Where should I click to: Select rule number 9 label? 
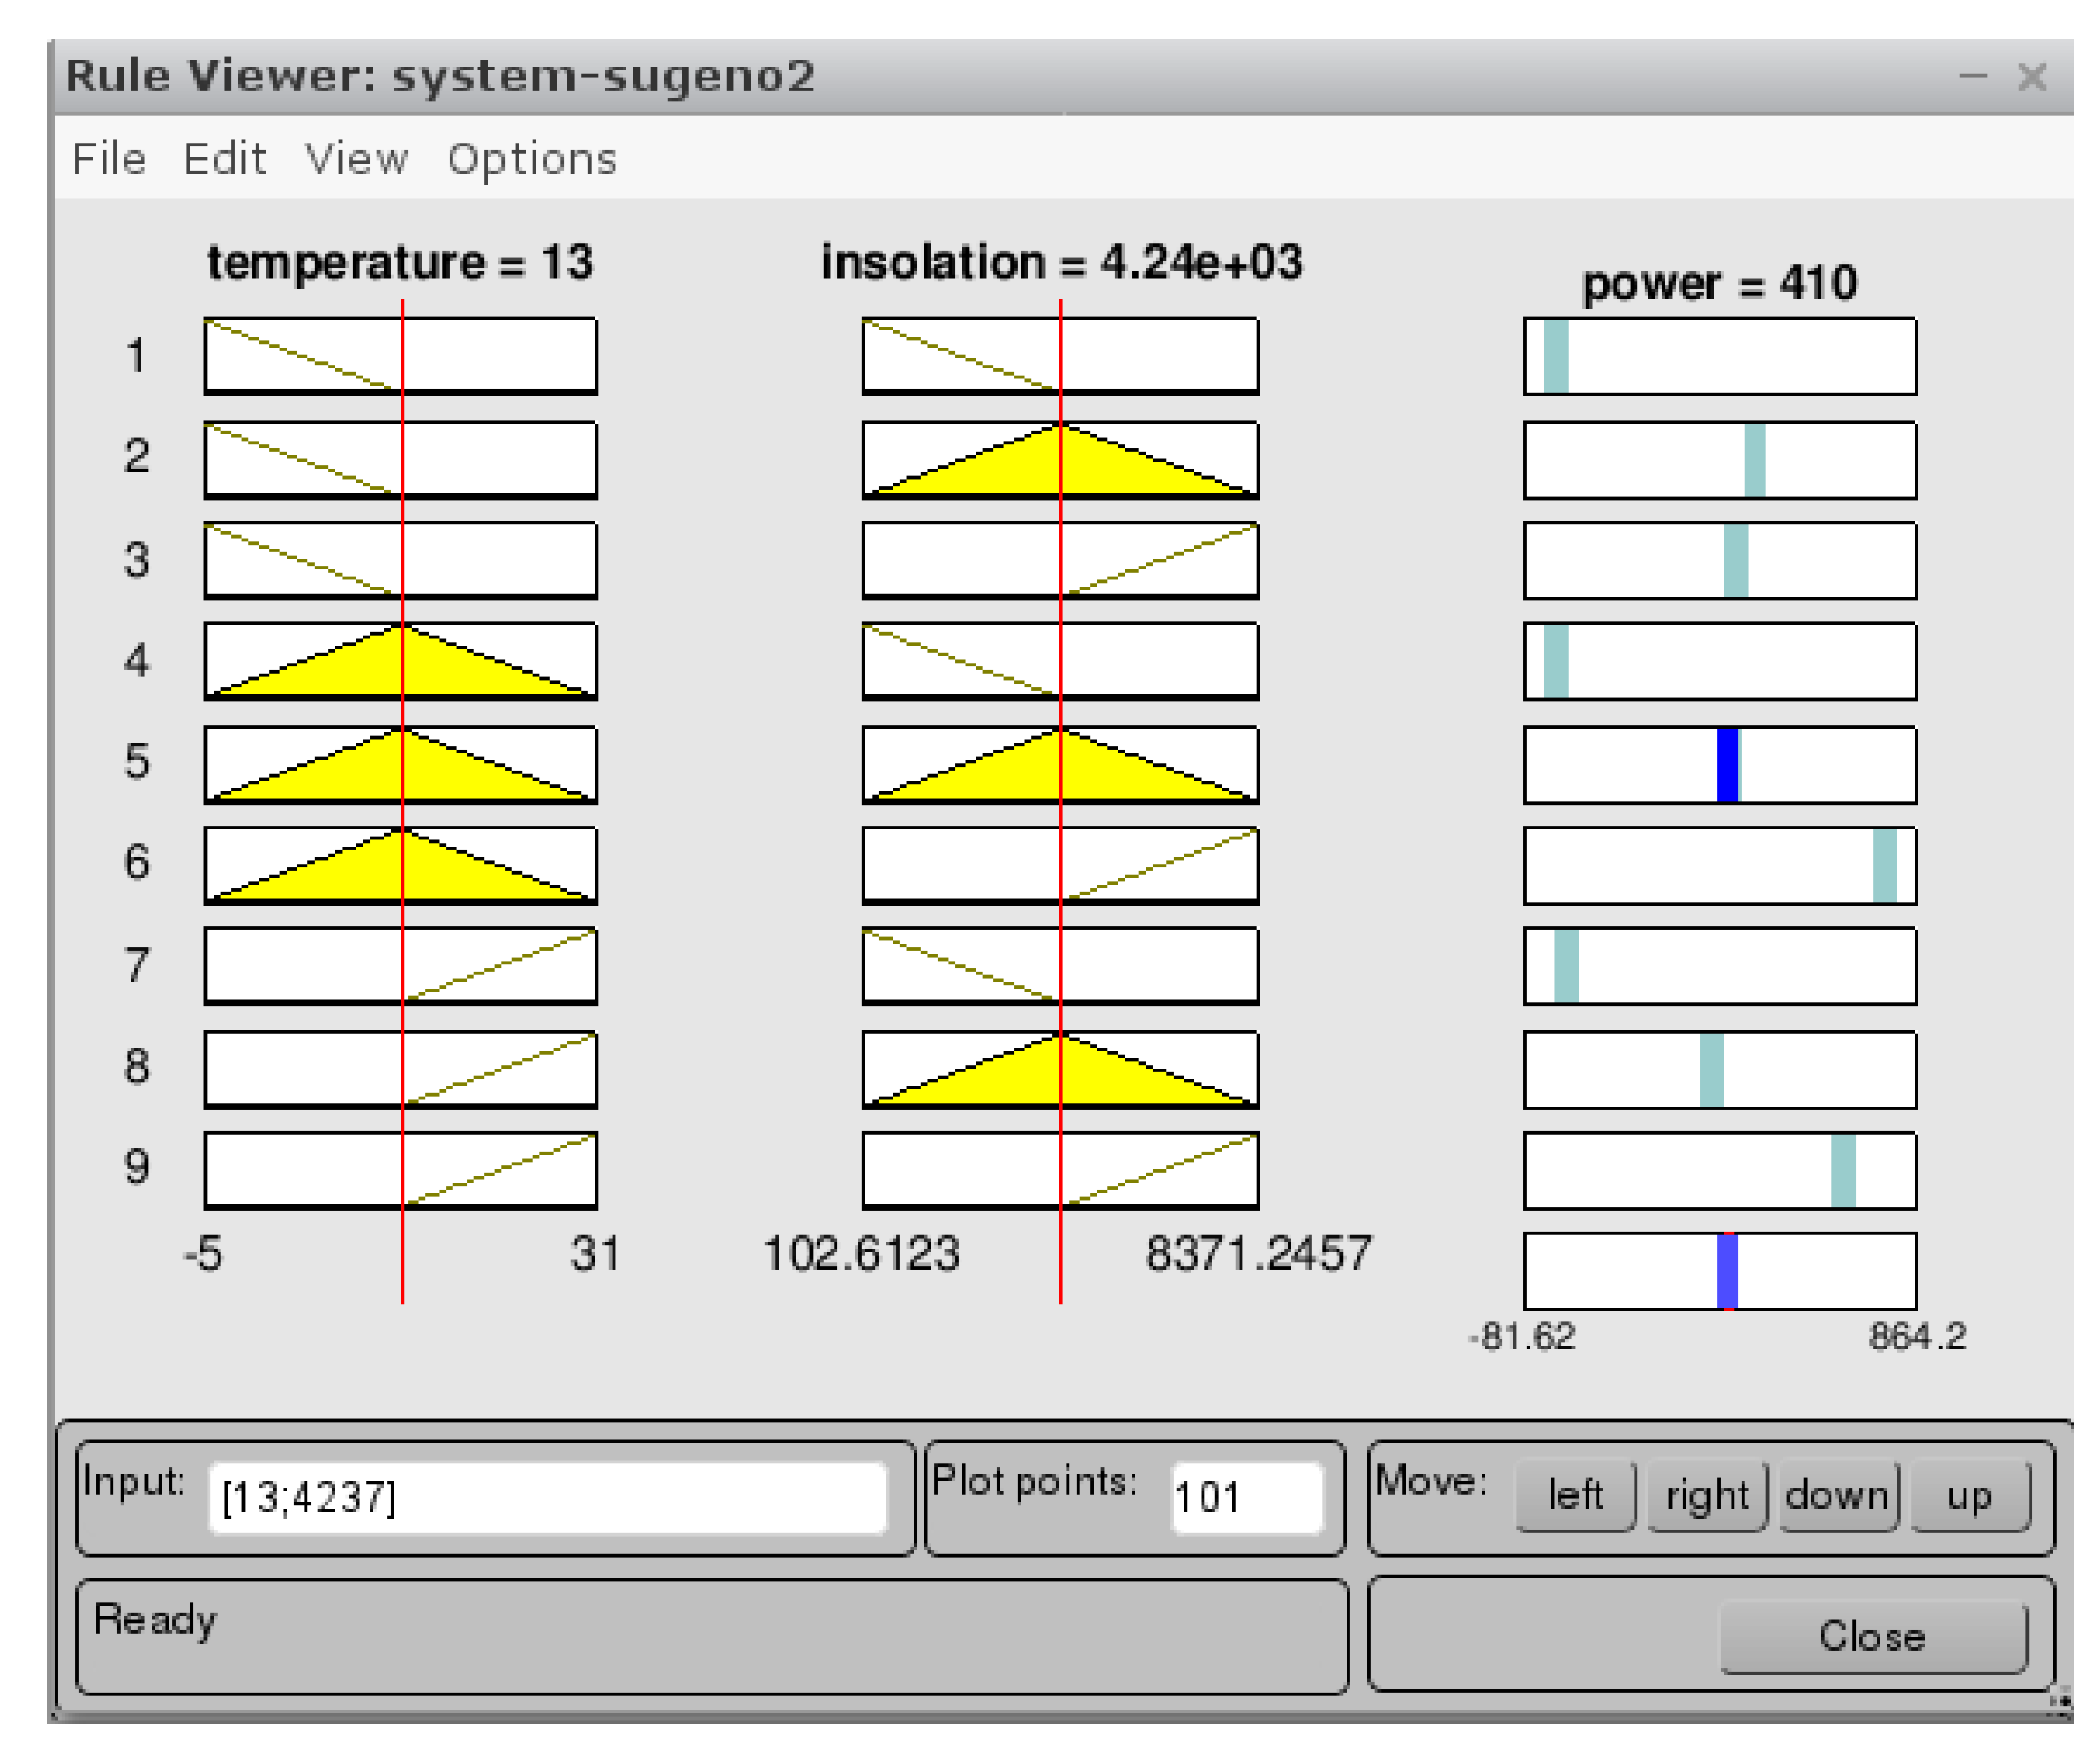137,1167
